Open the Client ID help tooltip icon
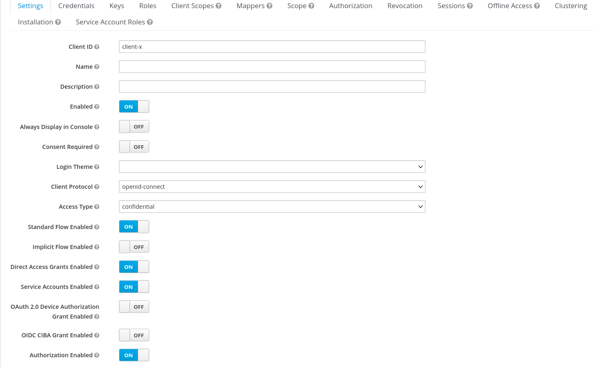595x367 pixels. (x=97, y=46)
